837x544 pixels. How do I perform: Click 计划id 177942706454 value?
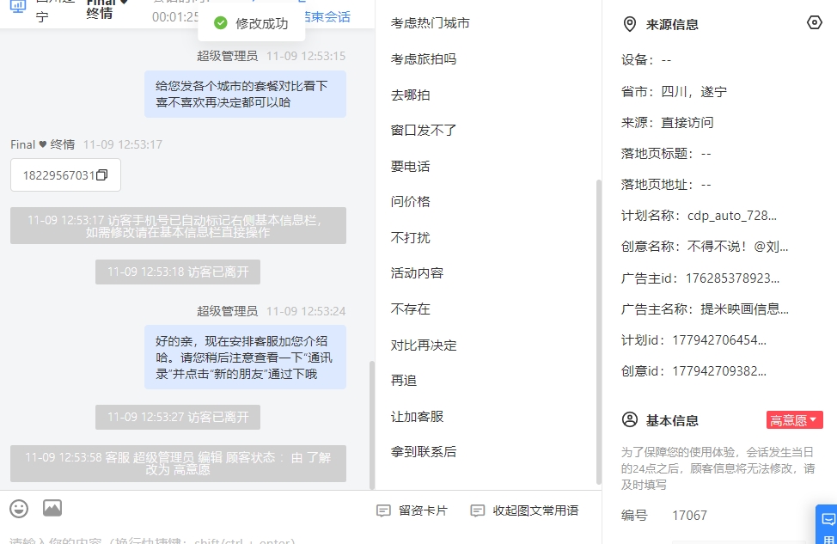(719, 340)
